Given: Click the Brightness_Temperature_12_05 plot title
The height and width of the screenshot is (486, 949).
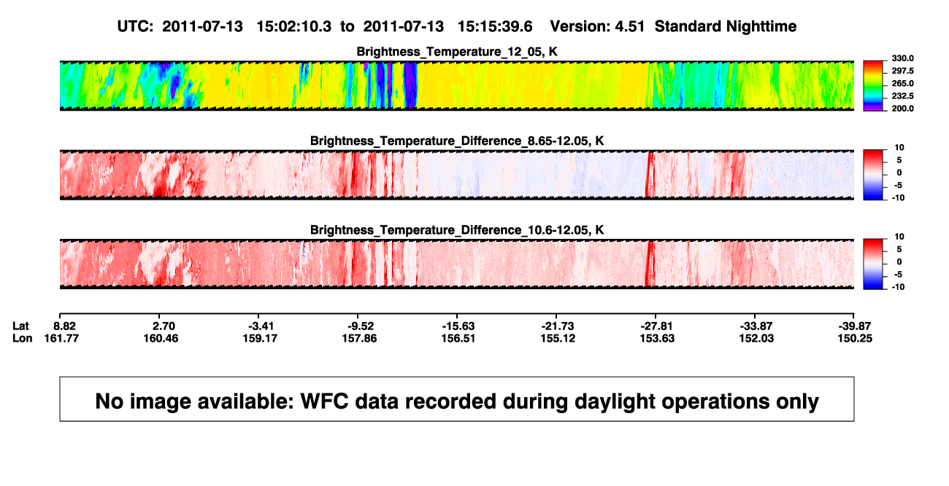Looking at the screenshot, I should (457, 52).
